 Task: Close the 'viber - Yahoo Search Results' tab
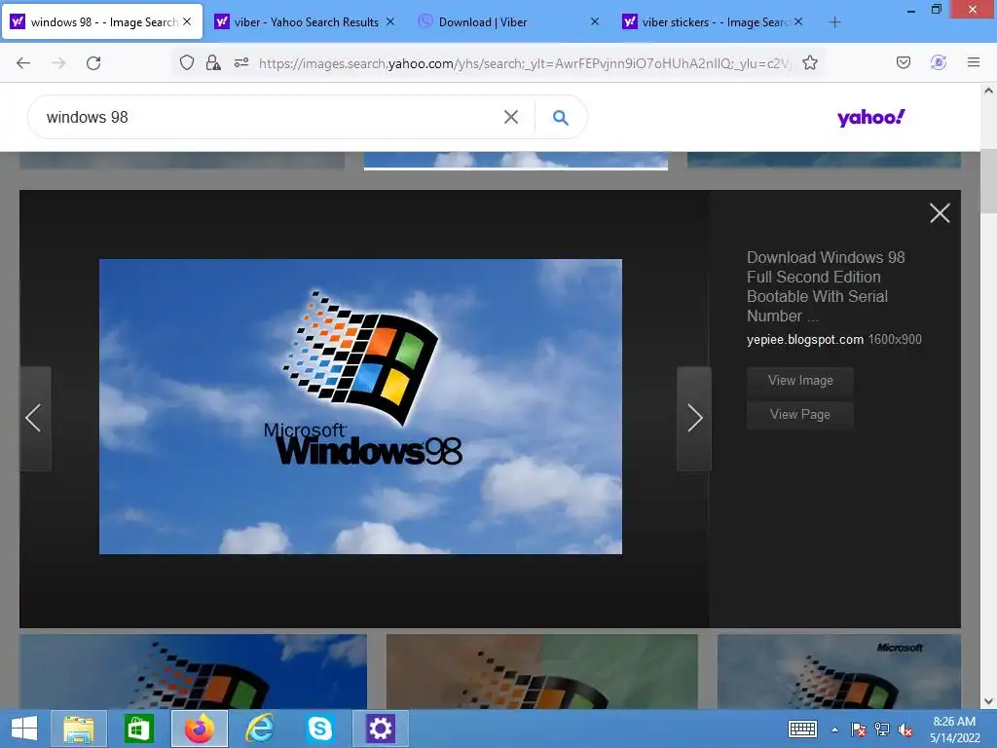[390, 21]
